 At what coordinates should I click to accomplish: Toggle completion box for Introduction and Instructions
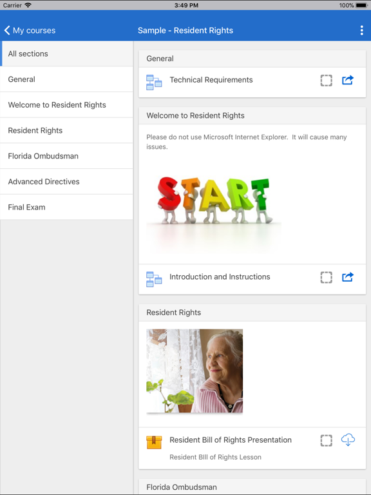[x=326, y=277]
